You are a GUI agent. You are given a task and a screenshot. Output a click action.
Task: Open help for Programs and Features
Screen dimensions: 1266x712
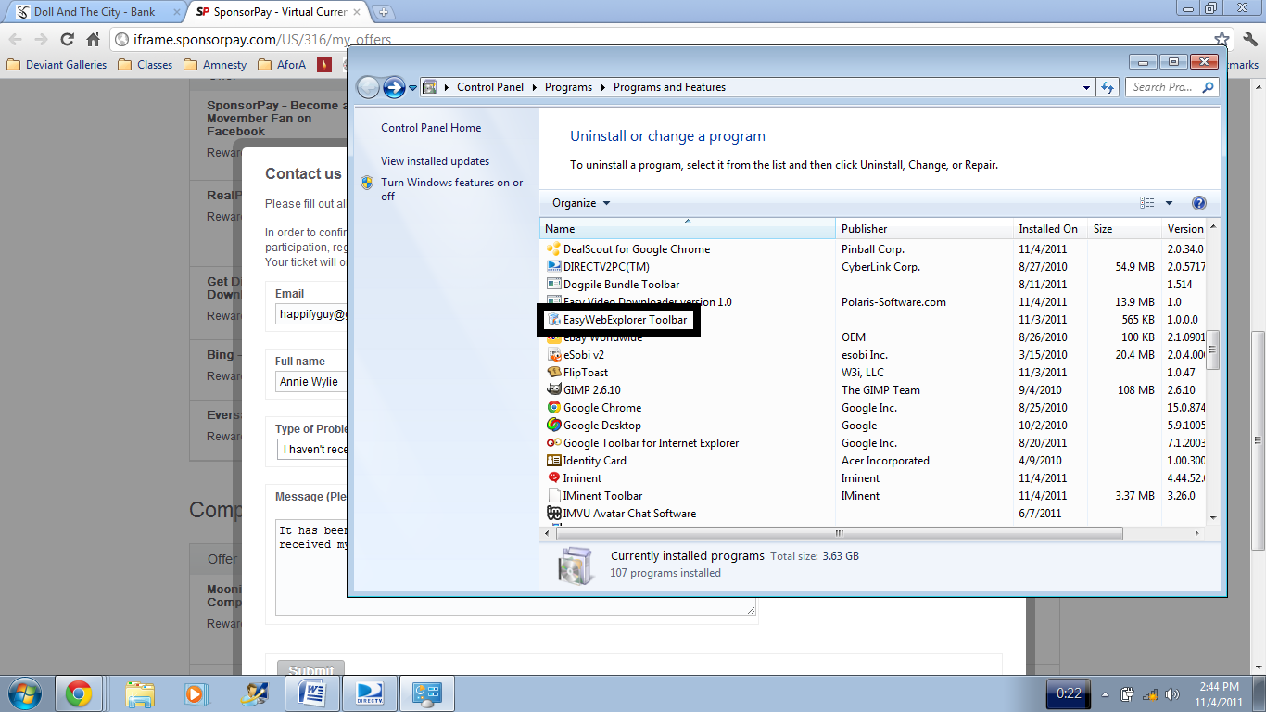1198,203
